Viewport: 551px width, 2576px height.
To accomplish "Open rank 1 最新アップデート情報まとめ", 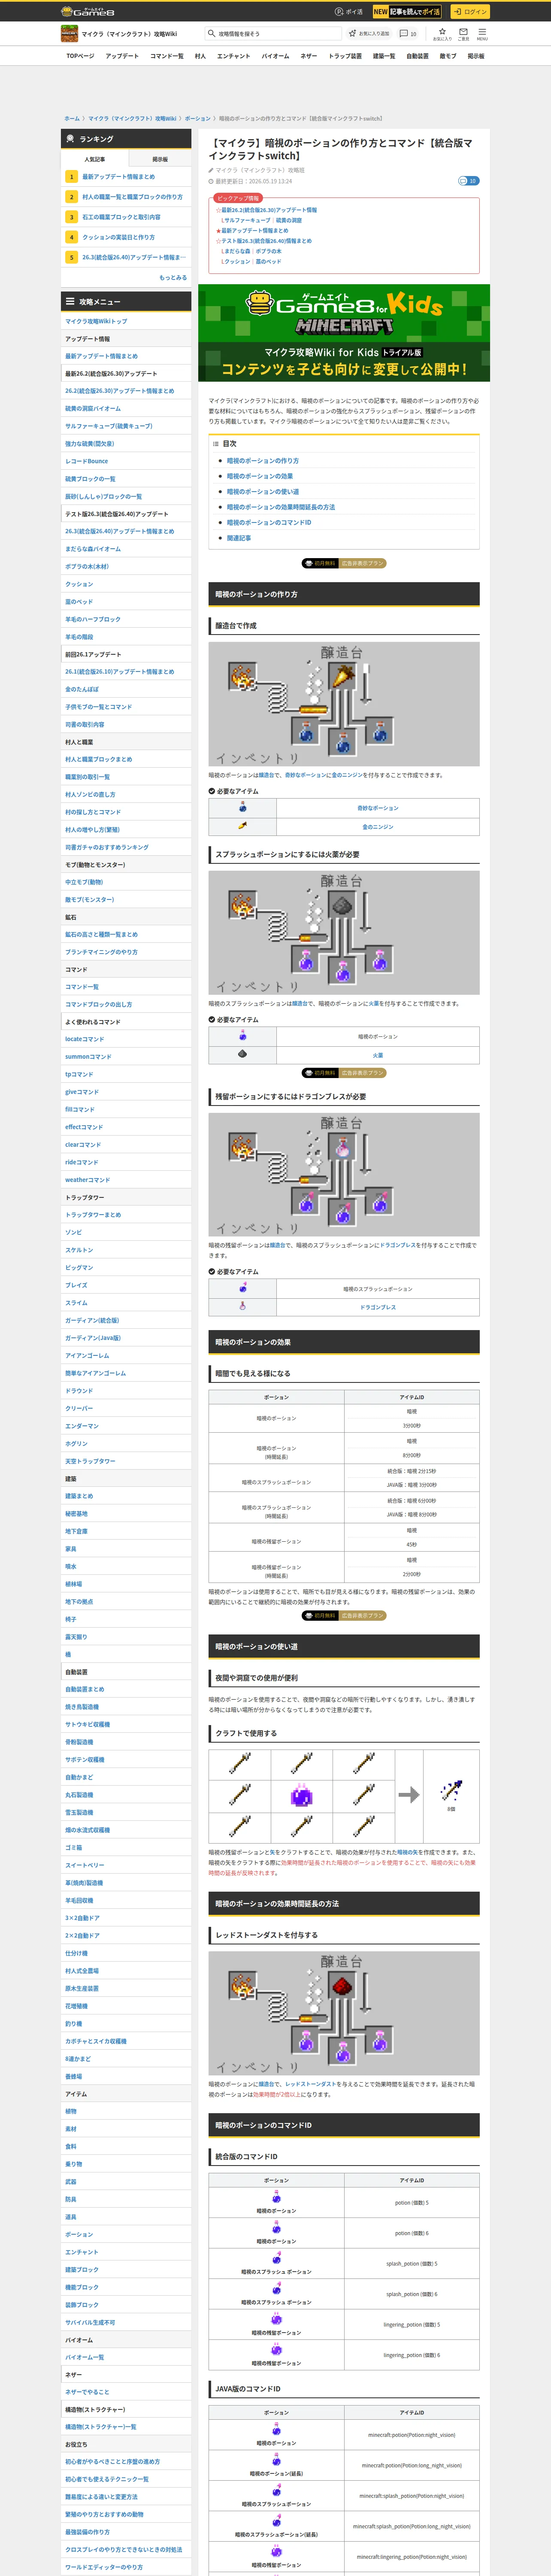I will pos(118,177).
